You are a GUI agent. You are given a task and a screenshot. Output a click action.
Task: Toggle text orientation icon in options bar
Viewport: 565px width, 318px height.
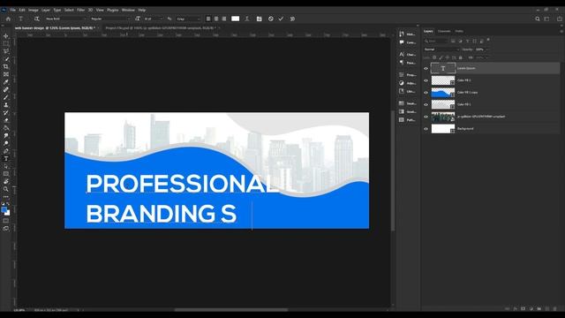pyautogui.click(x=36, y=19)
